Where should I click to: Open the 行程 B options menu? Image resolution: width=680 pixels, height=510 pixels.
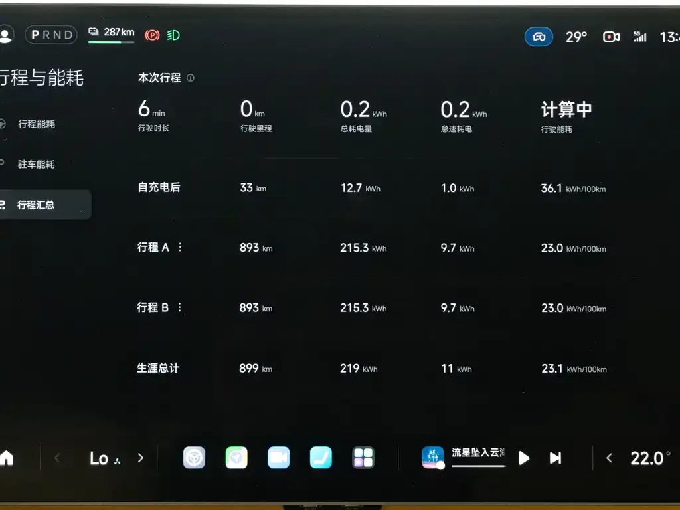pos(179,307)
